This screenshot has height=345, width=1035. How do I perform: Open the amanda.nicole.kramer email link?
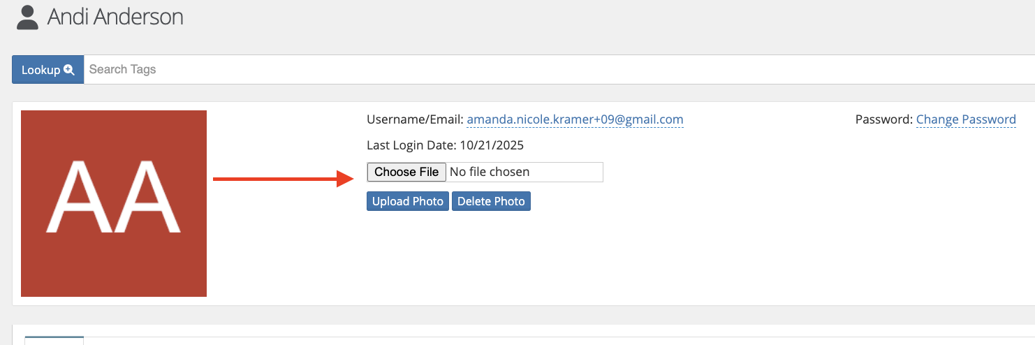[575, 119]
